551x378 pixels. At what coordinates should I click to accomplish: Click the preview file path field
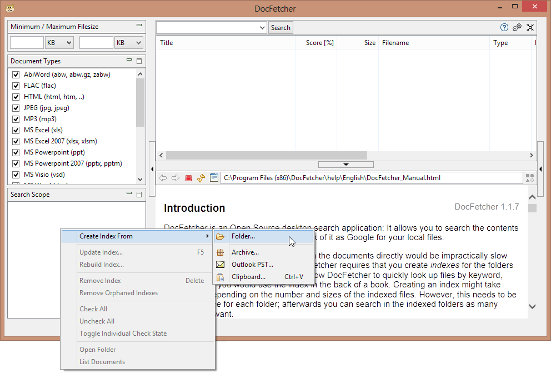click(372, 178)
